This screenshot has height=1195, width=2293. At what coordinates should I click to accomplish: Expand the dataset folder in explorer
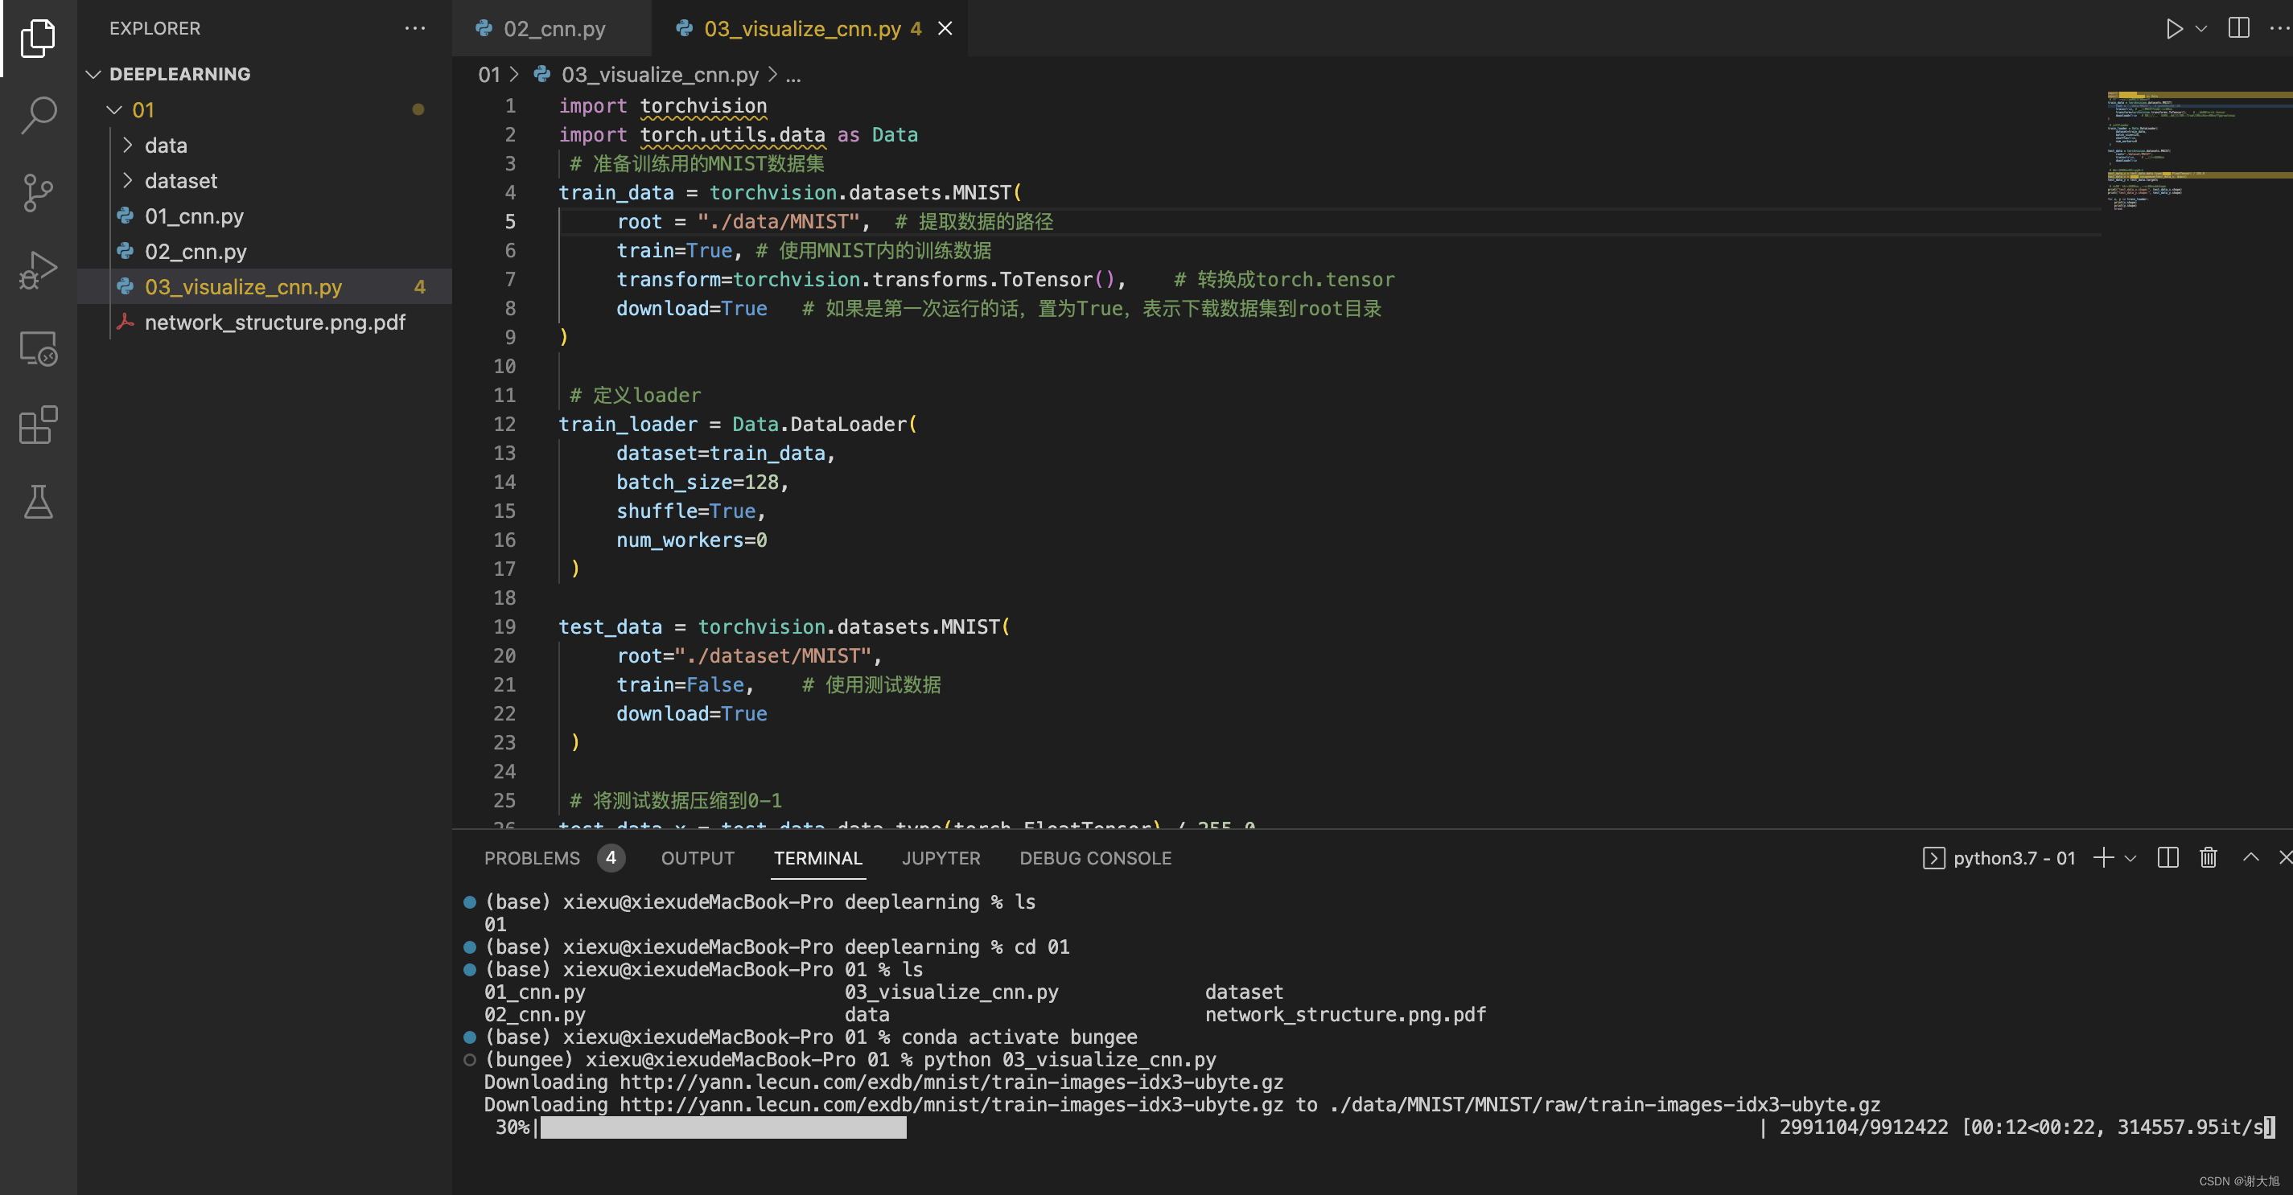(x=180, y=180)
